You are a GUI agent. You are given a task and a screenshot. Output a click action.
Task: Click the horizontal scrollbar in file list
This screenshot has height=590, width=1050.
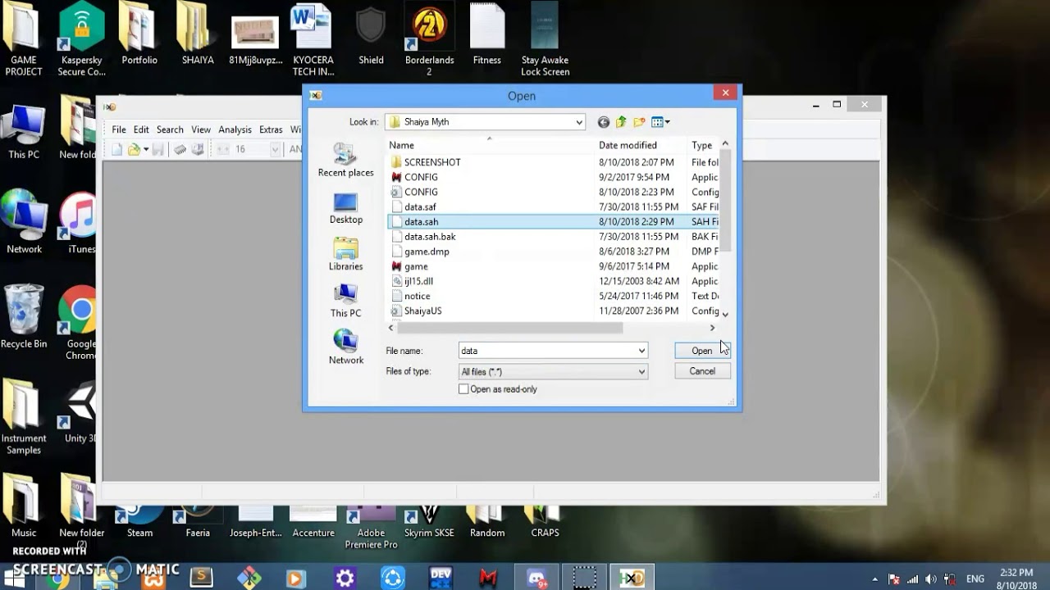click(x=509, y=328)
